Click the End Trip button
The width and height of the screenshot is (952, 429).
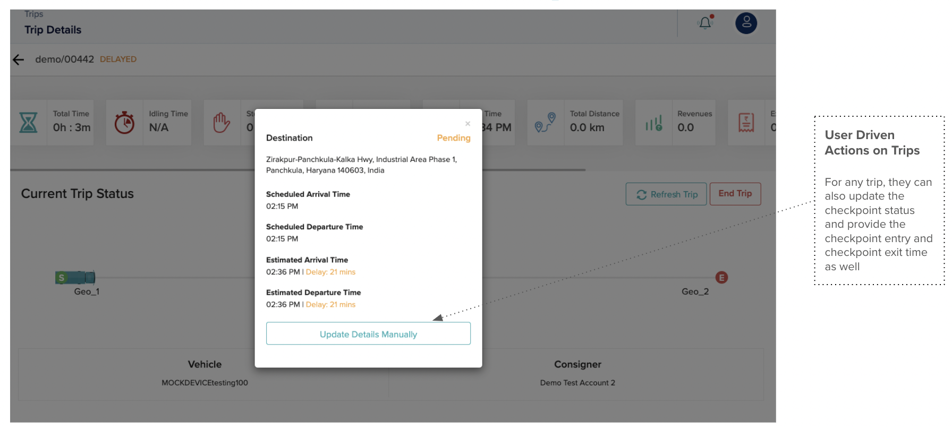(x=735, y=194)
